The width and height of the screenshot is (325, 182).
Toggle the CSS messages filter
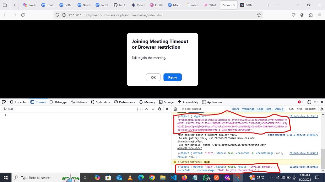tap(291, 109)
